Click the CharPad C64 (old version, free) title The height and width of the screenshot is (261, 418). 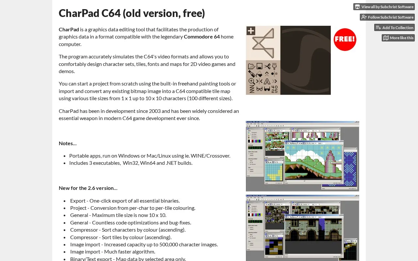132,13
